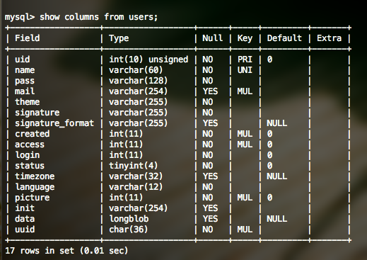Select the 'language' field name

click(35, 187)
